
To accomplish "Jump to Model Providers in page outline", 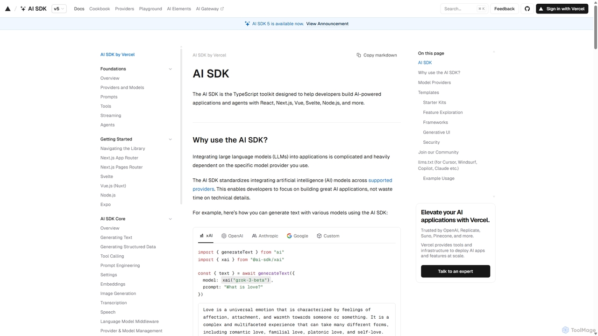I will 434,83.
